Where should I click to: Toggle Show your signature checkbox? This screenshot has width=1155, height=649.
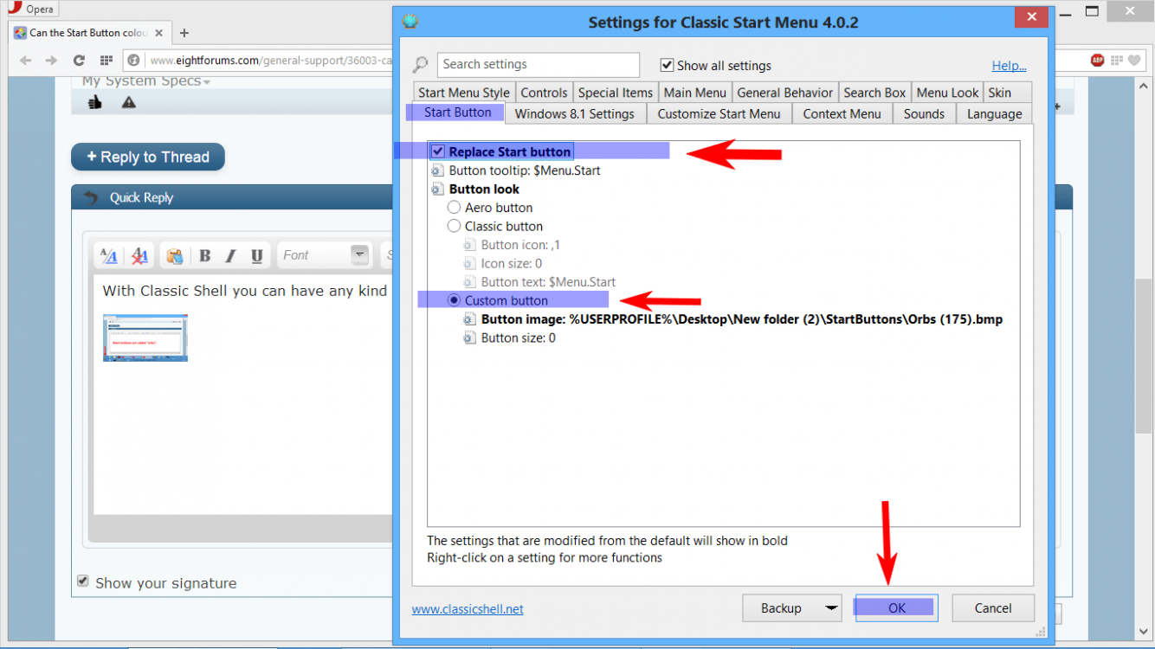click(83, 582)
